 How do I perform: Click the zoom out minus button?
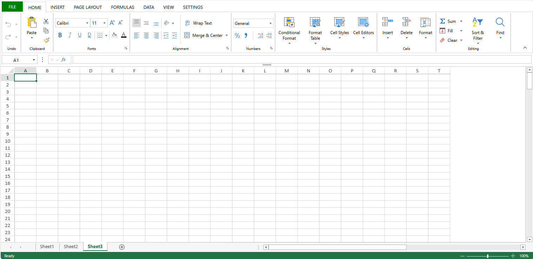[462, 256]
